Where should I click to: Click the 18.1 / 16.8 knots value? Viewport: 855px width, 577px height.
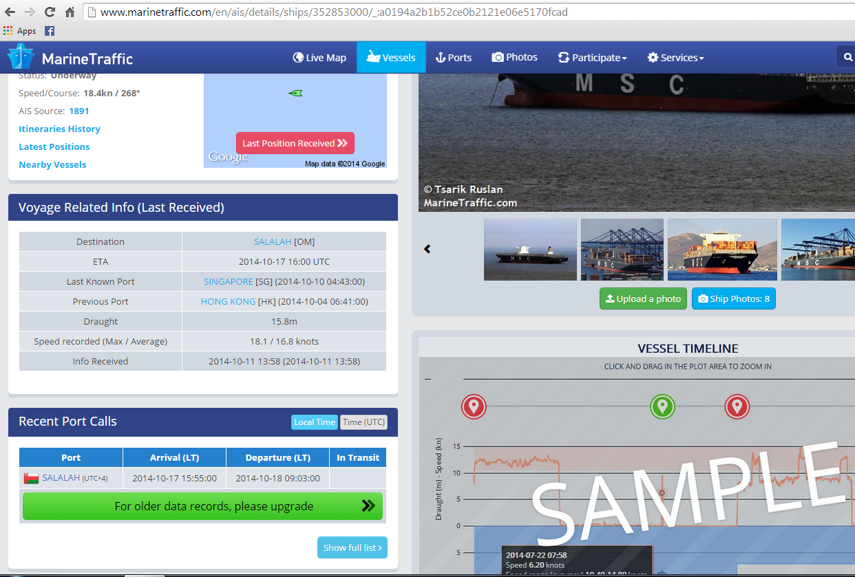pyautogui.click(x=284, y=341)
